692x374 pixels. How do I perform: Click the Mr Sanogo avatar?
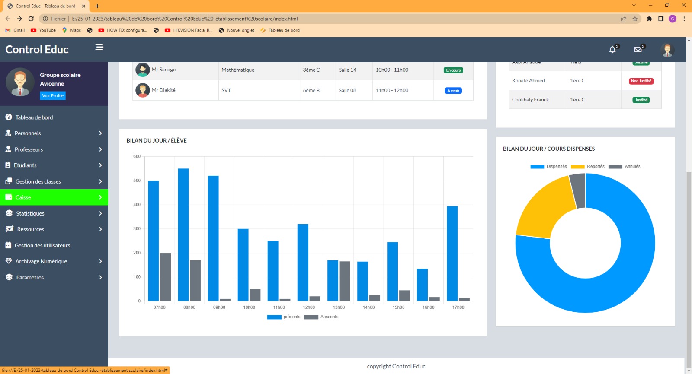tap(143, 70)
